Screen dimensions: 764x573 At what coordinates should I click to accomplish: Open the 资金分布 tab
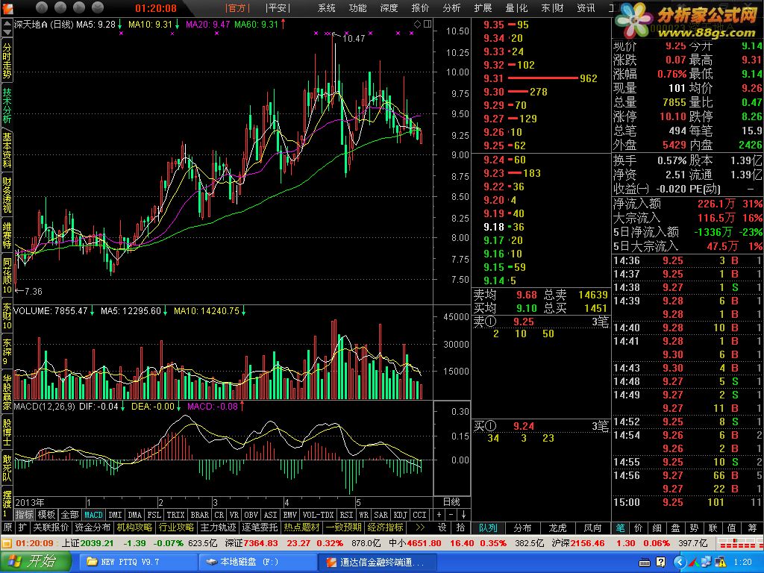click(93, 527)
